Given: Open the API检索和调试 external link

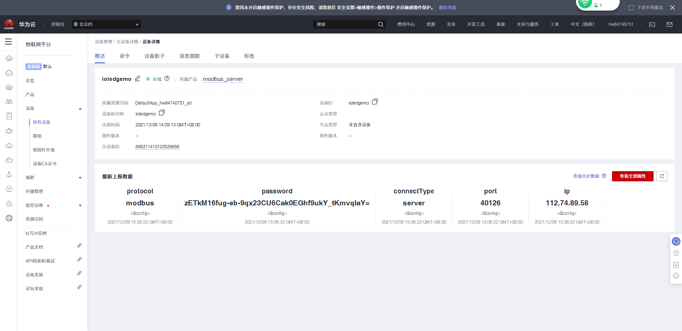Looking at the screenshot, I should 40,261.
